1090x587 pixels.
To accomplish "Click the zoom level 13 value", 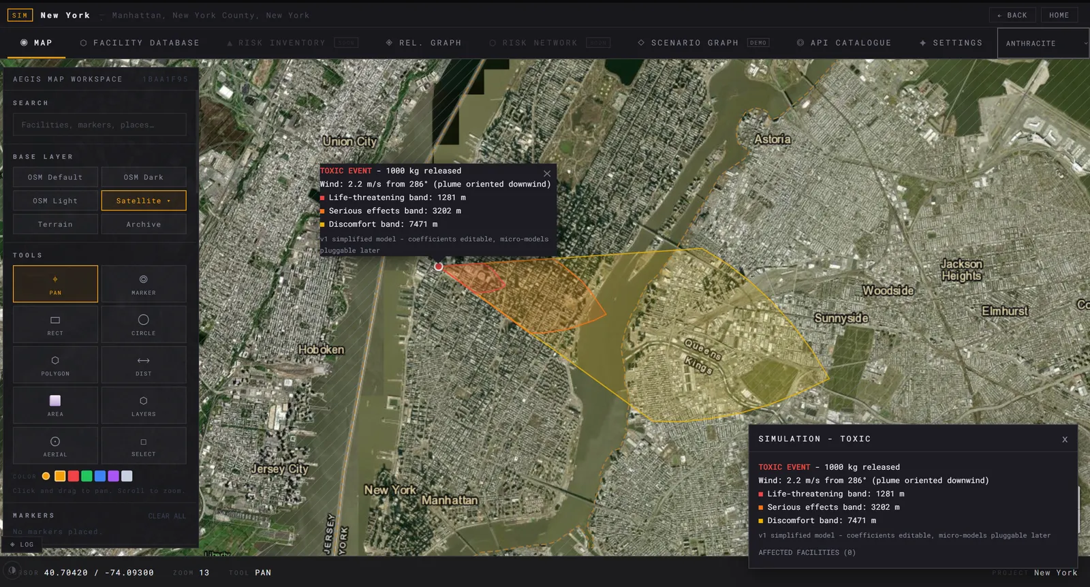I will coord(204,573).
